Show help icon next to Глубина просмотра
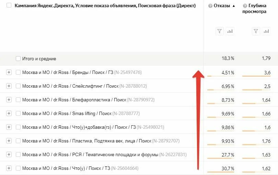The image size is (278, 175). [x=245, y=6]
